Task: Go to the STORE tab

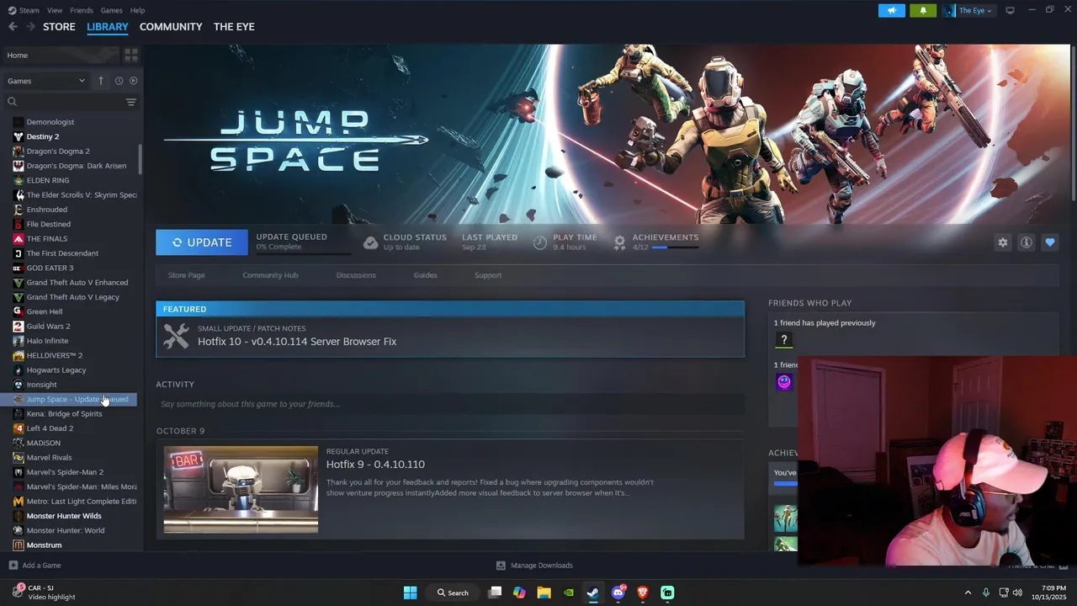Action: (x=59, y=27)
